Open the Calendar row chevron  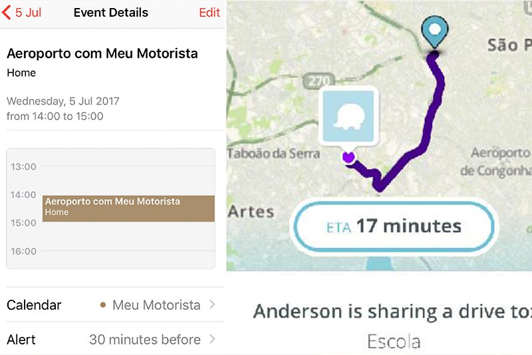pos(212,304)
